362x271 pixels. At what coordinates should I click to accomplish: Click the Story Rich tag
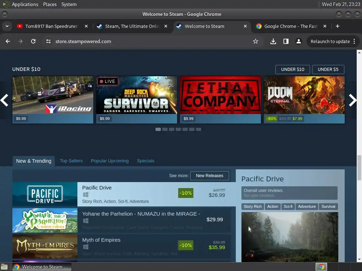tap(252, 206)
